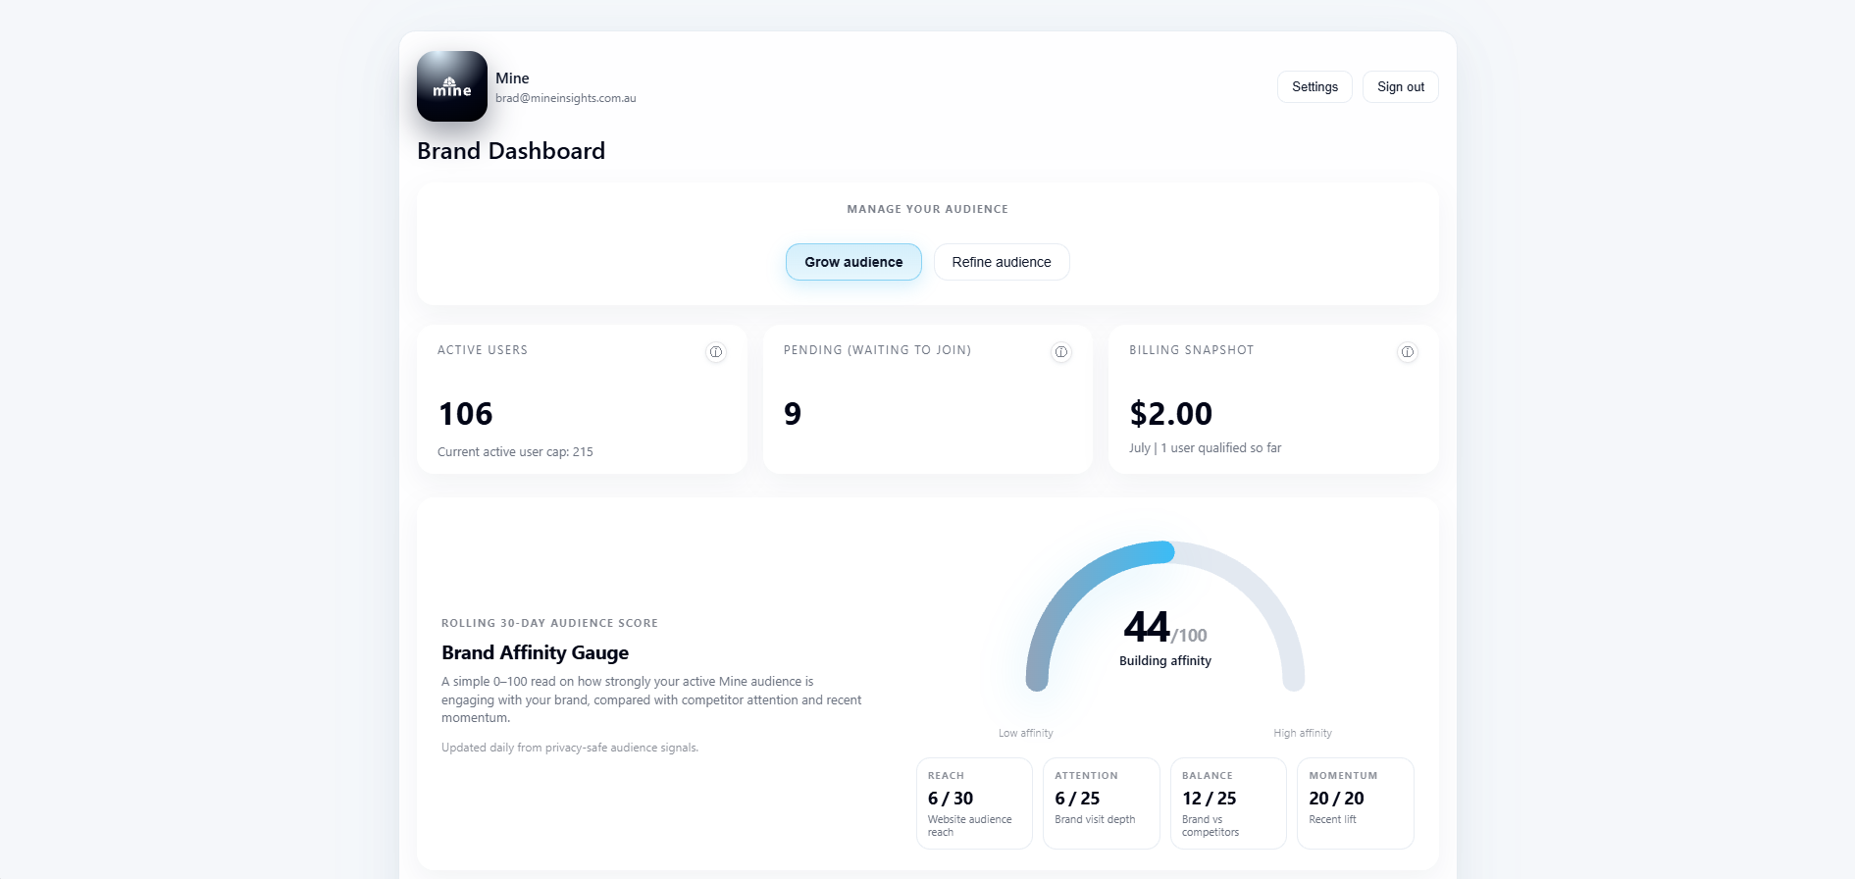Click the active users value 106
1855x879 pixels.
click(x=466, y=414)
